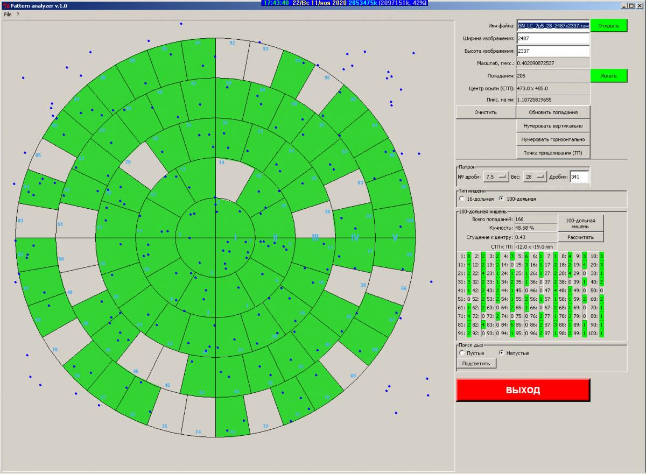Choose Нумеровать вертикально
This screenshot has height=474, width=646.
point(553,126)
